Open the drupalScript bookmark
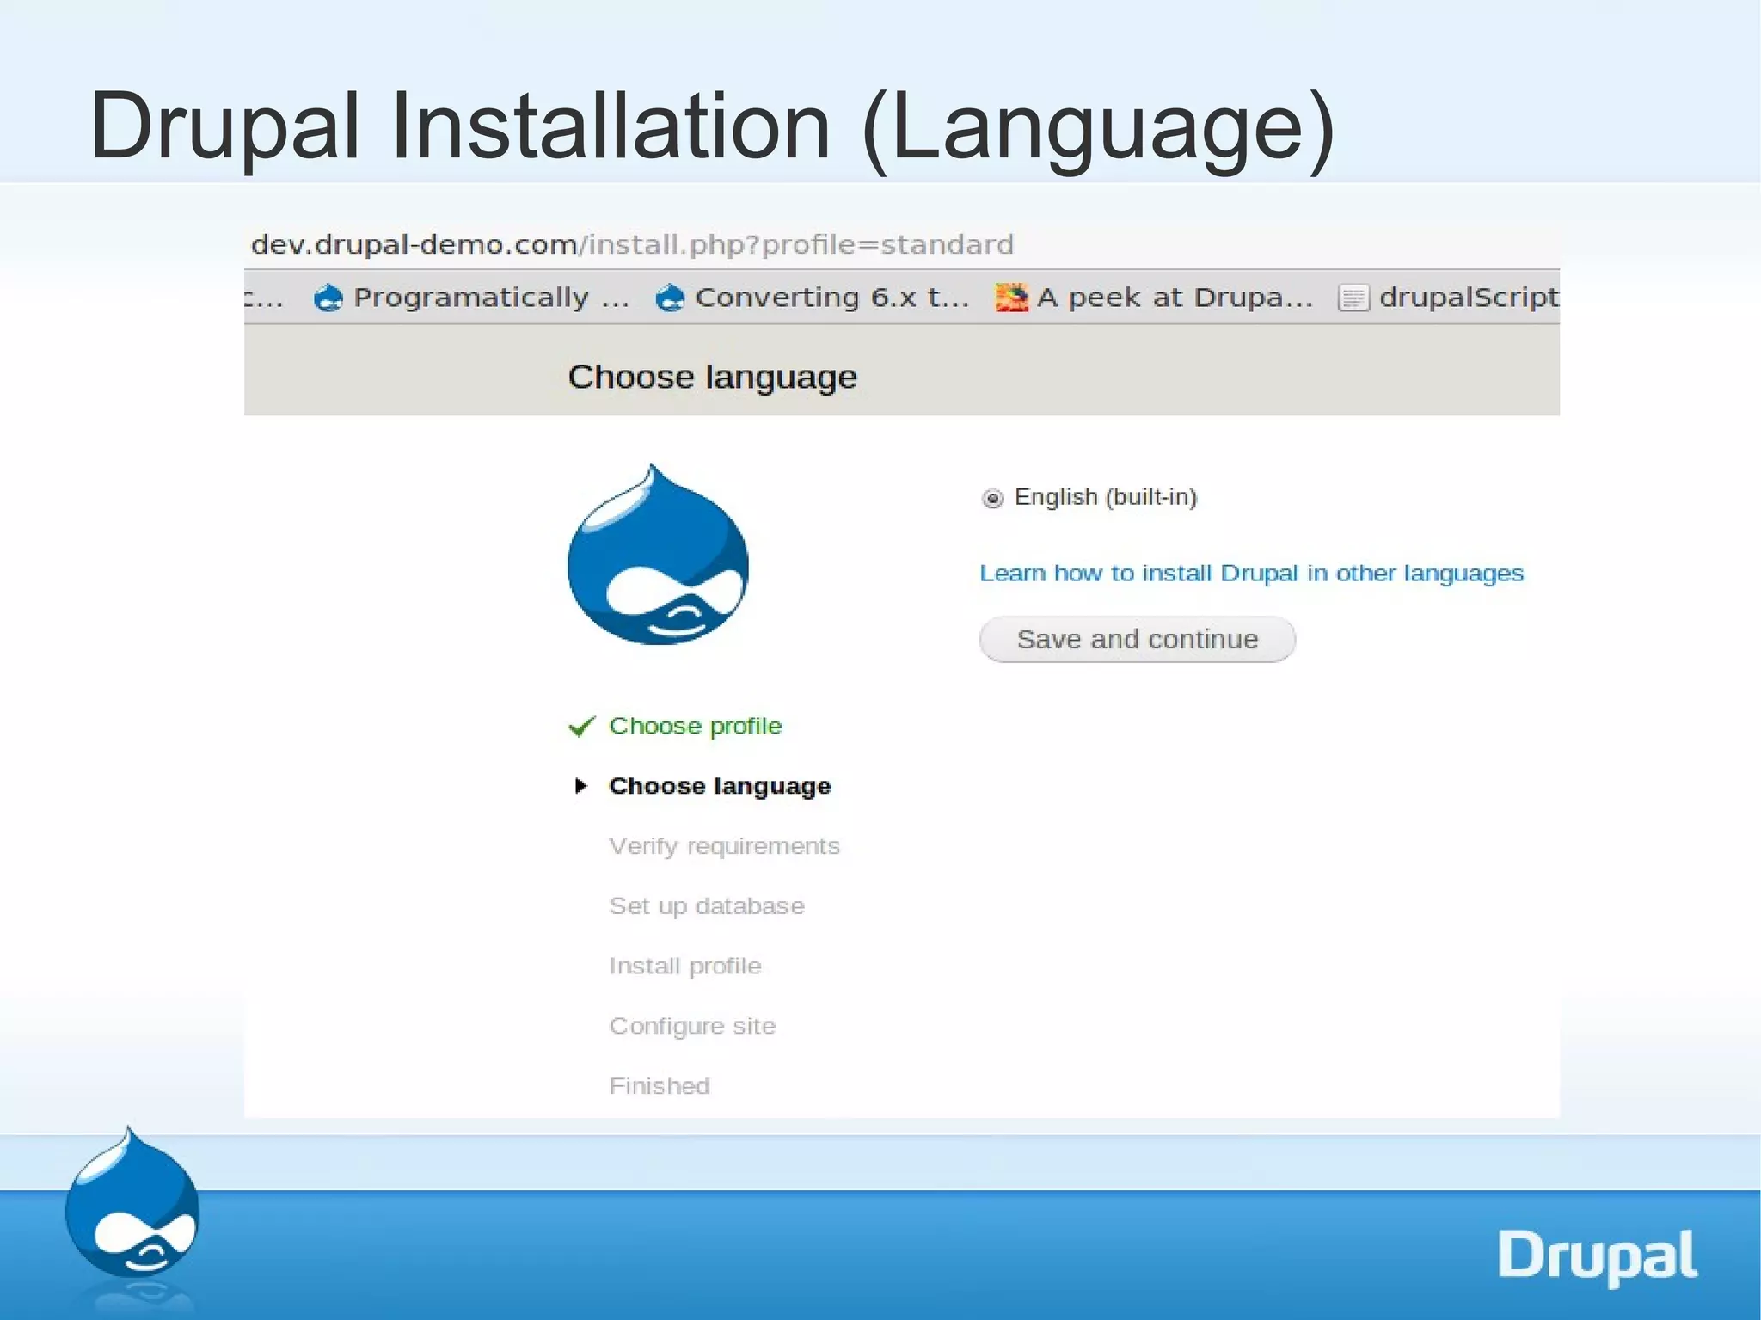Screen dimensions: 1761x1320 point(1448,298)
